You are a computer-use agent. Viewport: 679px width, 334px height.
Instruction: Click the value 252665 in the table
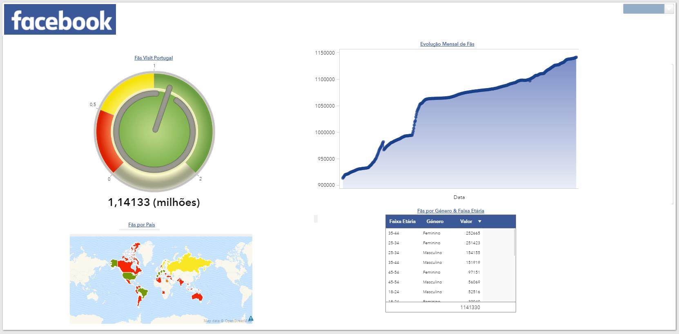(x=473, y=233)
